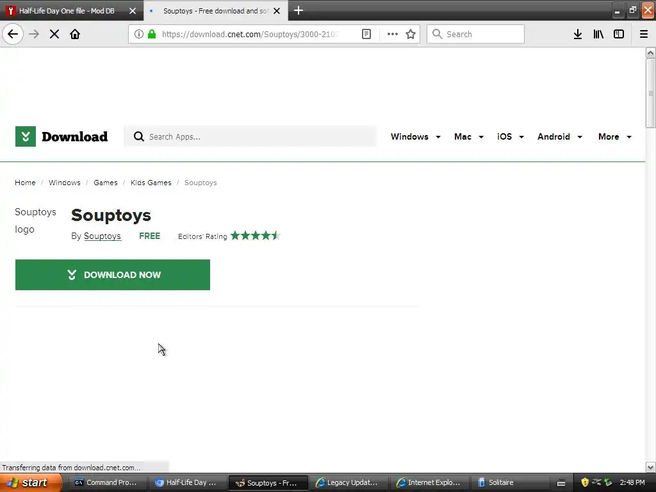
Task: Select the Souptoys taskbar button
Action: click(268, 483)
